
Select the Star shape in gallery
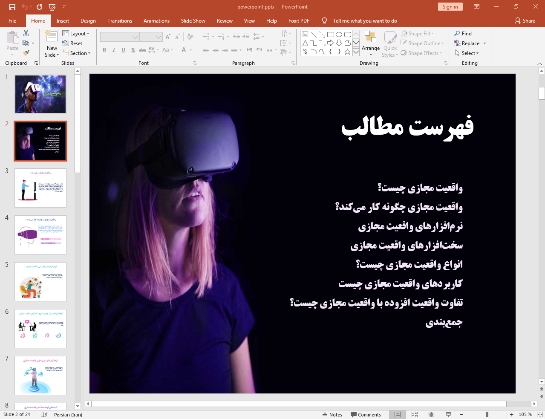point(348,52)
